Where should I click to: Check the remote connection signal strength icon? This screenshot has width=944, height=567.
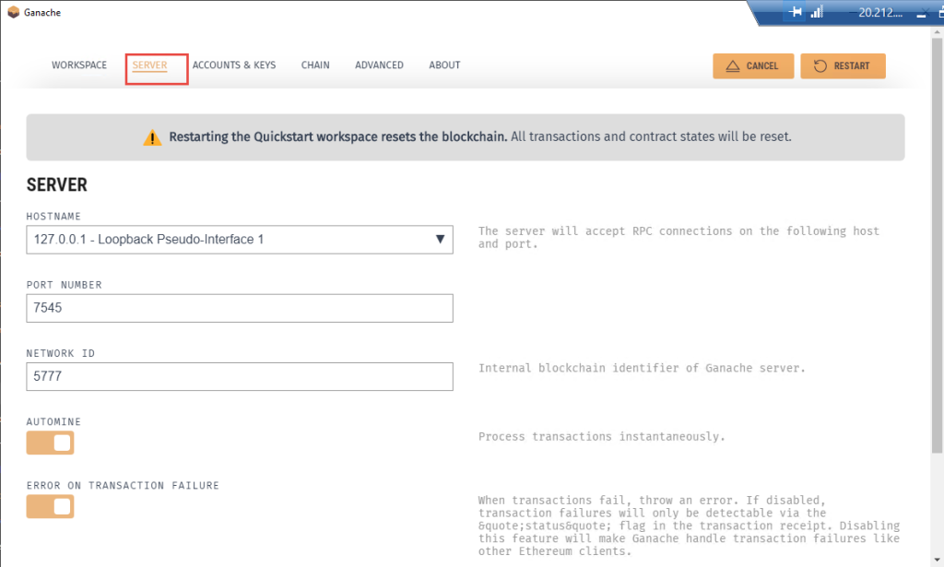point(817,13)
